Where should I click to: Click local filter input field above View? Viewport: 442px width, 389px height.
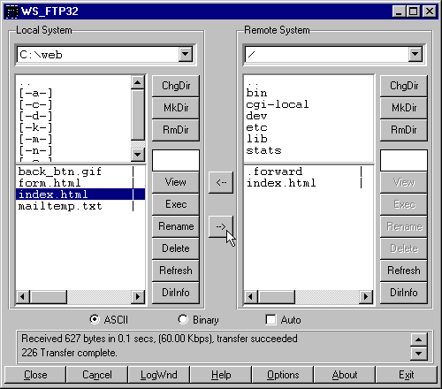176,160
